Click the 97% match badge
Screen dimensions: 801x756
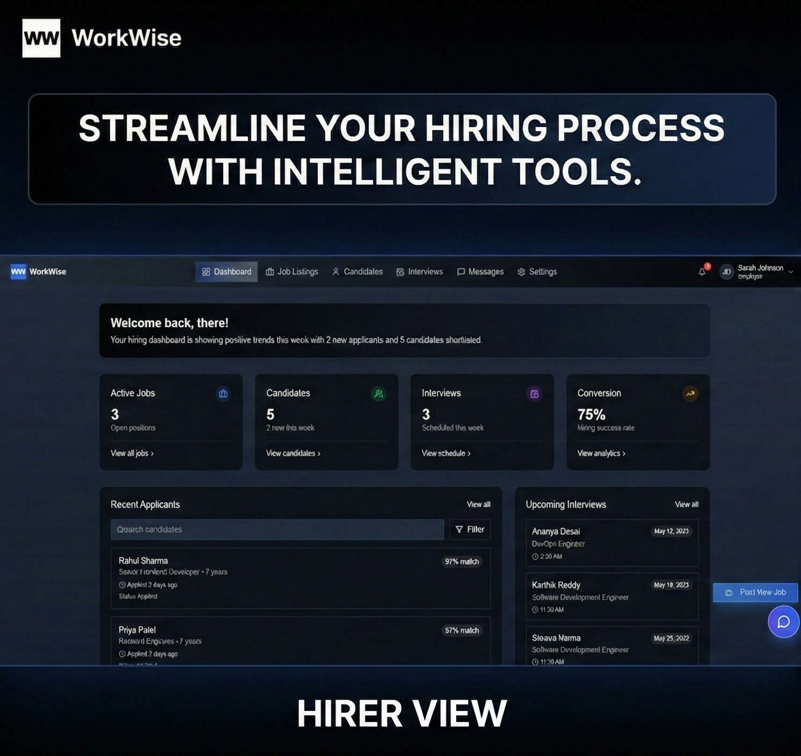[x=462, y=562]
